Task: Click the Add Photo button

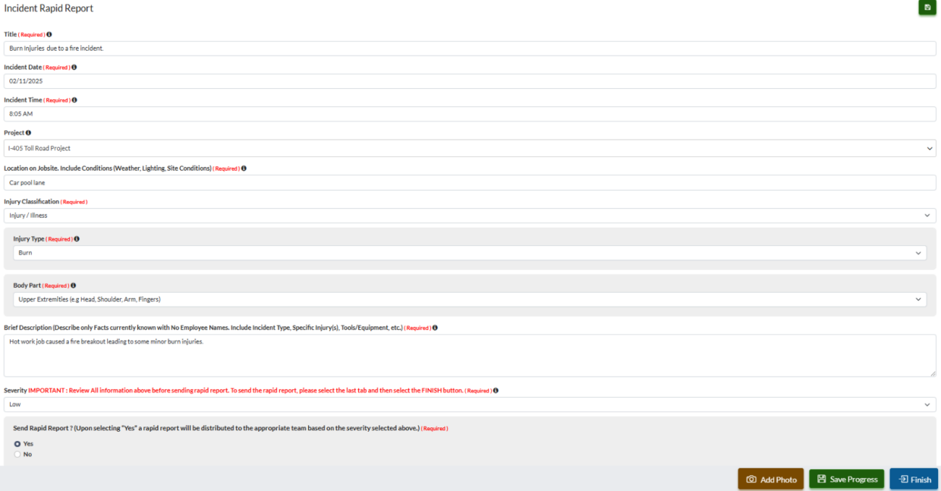Action: [x=770, y=479]
